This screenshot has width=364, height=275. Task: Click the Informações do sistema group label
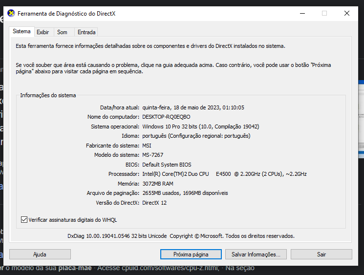coord(48,95)
